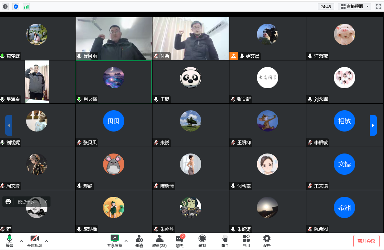This screenshot has width=384, height=250.
Task: Open the meeting info icon
Action: (5, 7)
